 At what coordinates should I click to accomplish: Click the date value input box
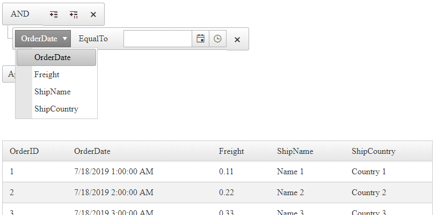157,39
